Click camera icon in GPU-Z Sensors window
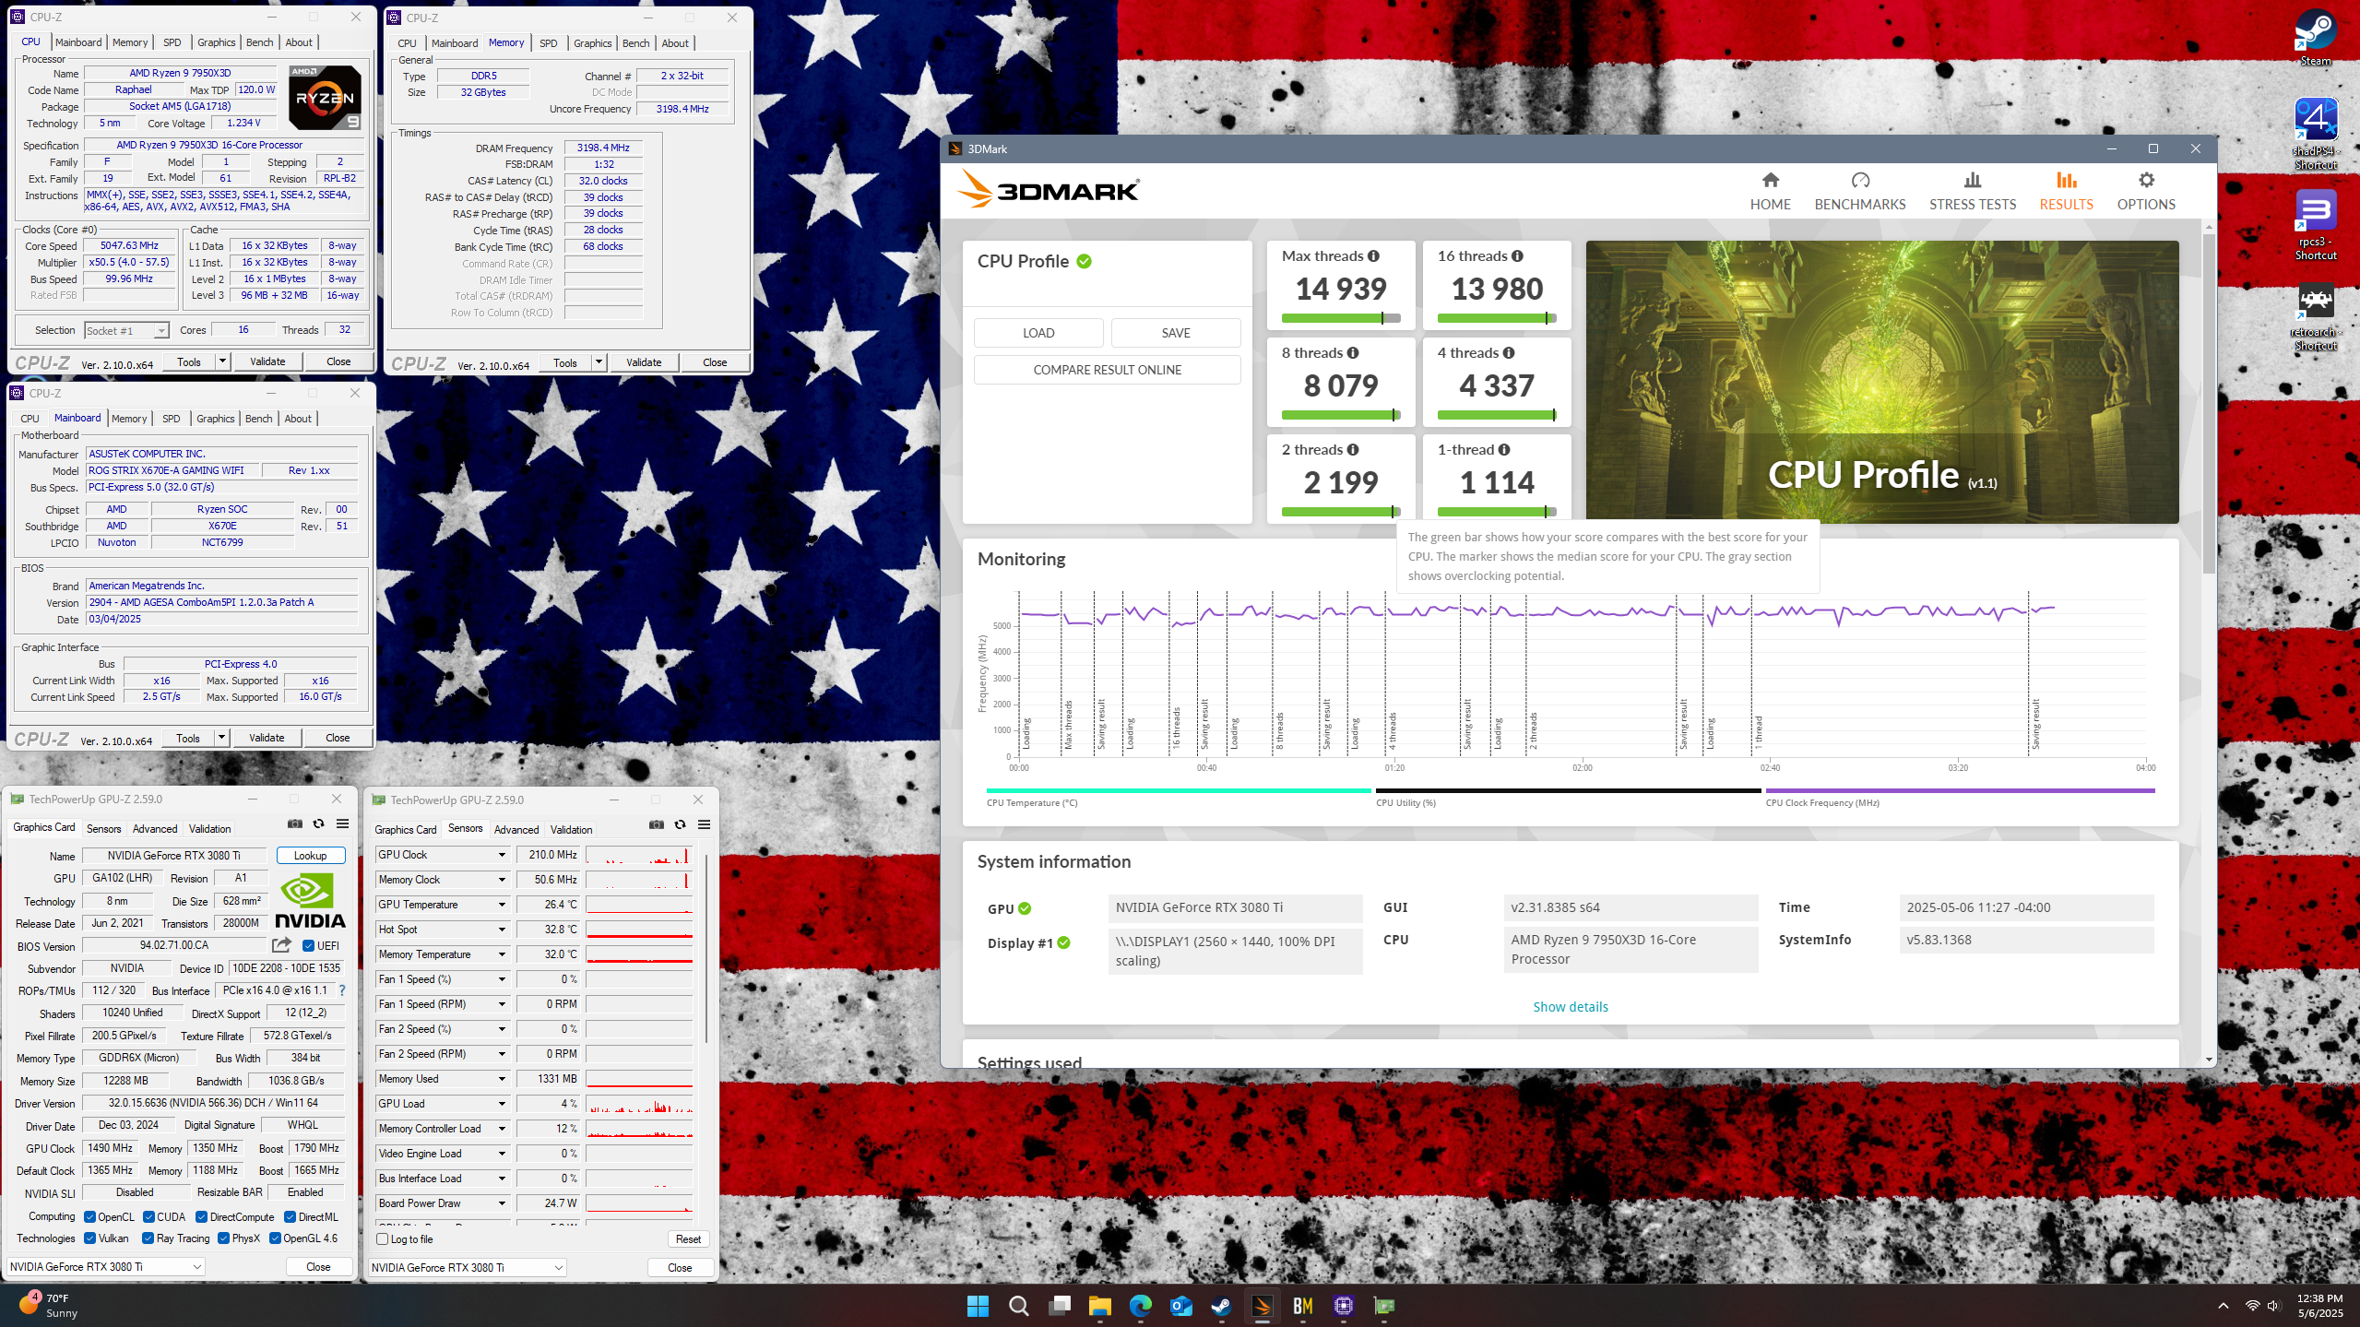2360x1327 pixels. pos(657,825)
